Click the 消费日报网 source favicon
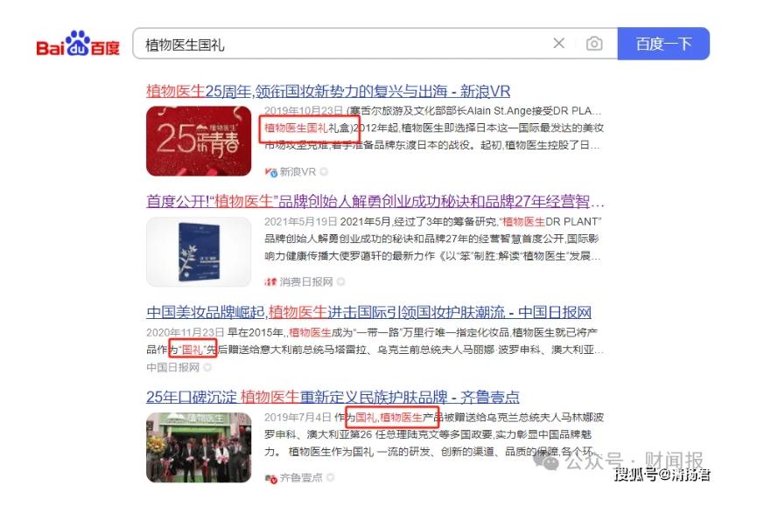This screenshot has height=513, width=757. (271, 281)
